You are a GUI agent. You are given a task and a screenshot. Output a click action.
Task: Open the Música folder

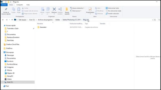point(10,70)
